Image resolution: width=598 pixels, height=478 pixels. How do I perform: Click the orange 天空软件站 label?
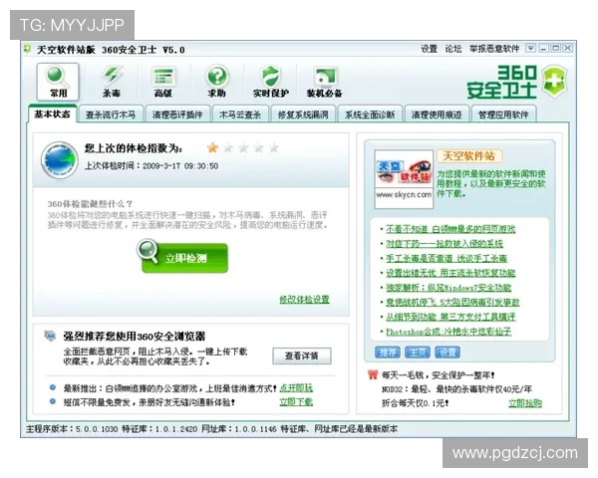pyautogui.click(x=469, y=156)
